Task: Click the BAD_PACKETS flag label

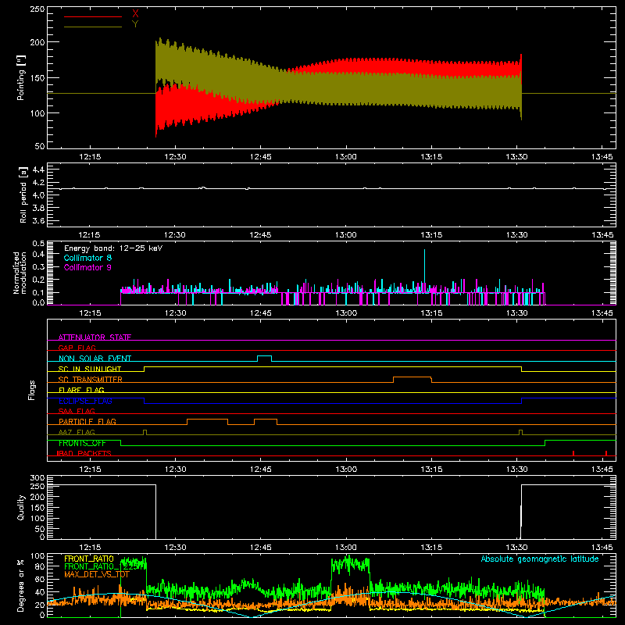Action: tap(84, 453)
